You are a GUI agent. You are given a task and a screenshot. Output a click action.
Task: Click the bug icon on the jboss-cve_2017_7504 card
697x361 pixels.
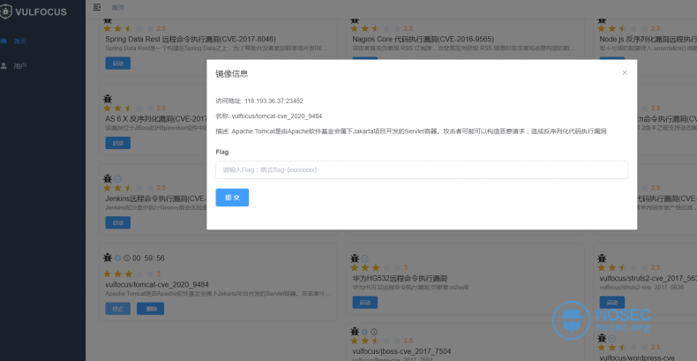pos(355,332)
